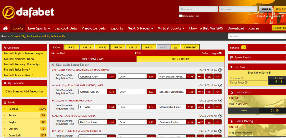Click the LOGIN button
The width and height of the screenshot is (286, 138).
tap(266, 9)
